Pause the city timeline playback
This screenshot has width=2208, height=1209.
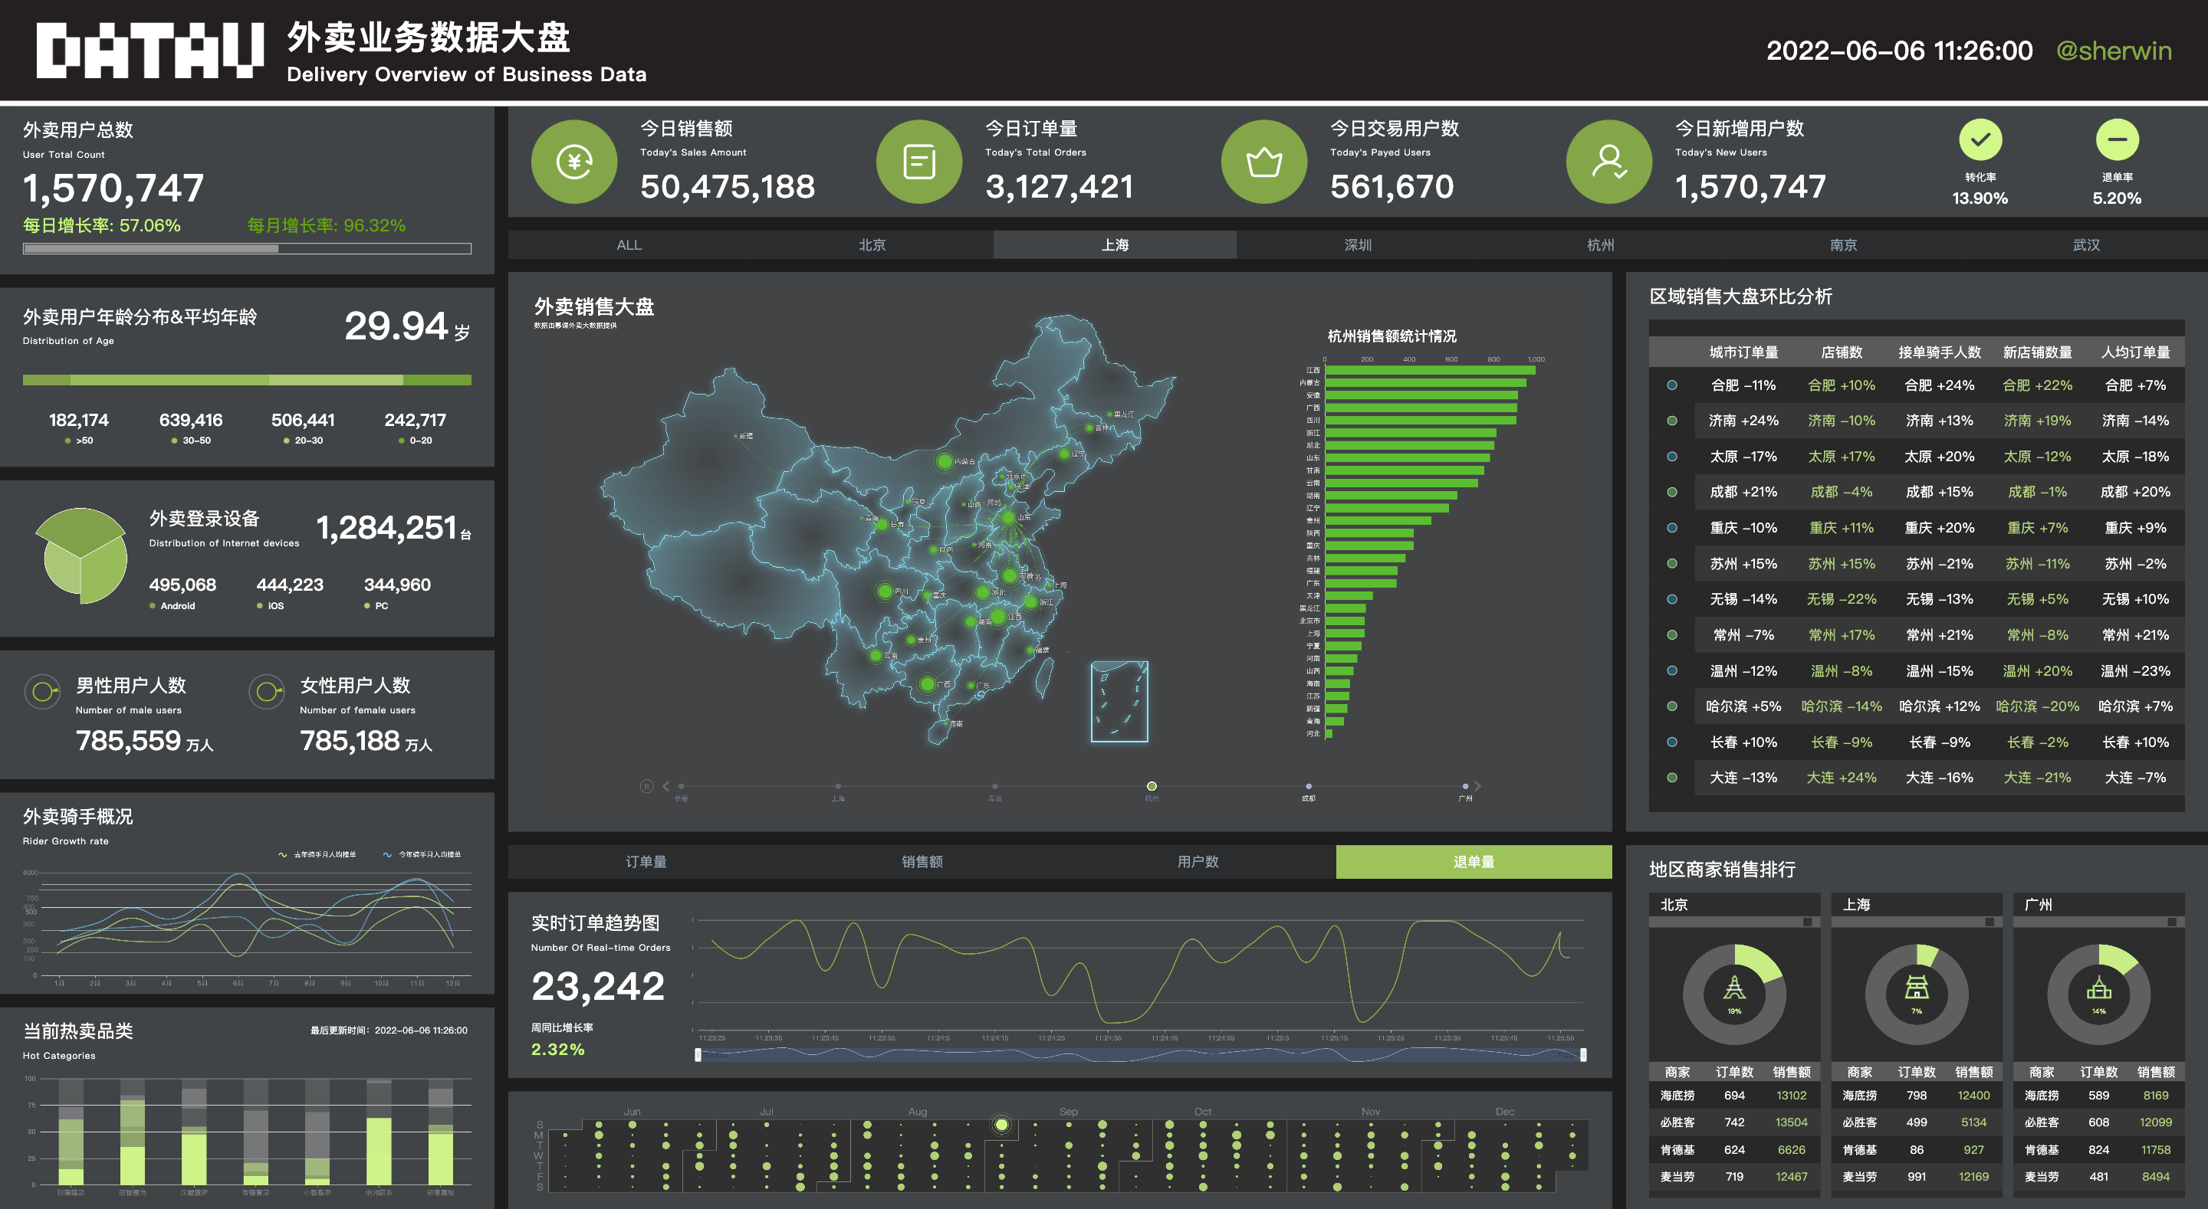pyautogui.click(x=646, y=786)
